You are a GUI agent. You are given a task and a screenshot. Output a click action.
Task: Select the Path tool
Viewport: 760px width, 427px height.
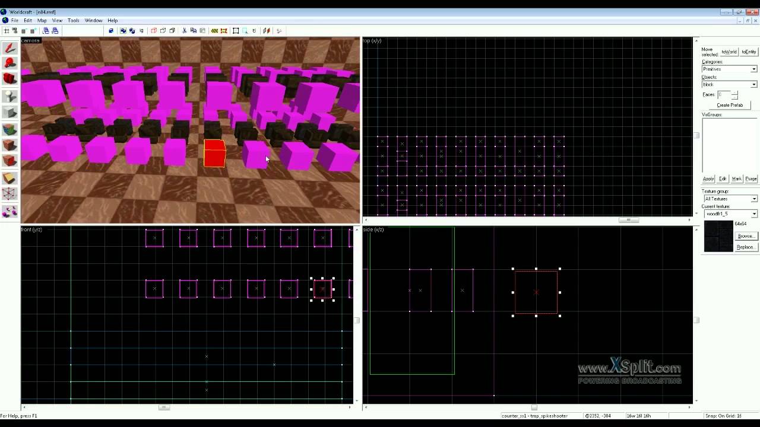click(x=9, y=211)
